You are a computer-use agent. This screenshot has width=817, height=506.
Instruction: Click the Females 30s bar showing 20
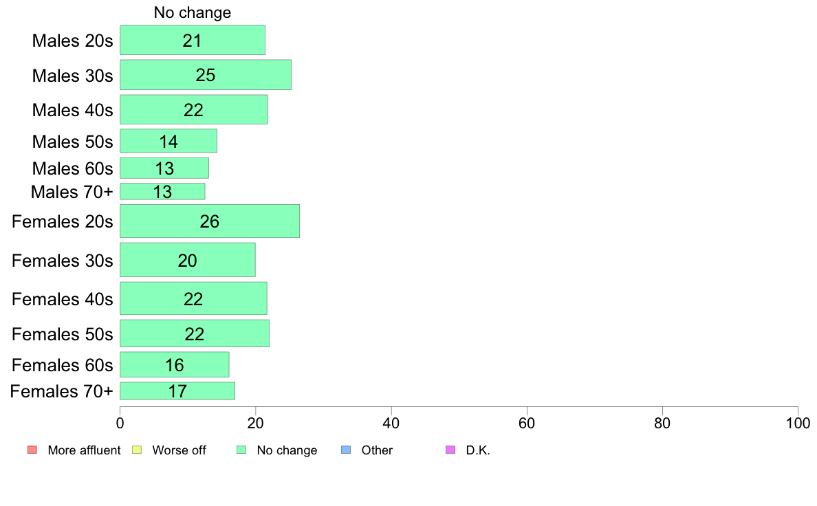click(x=188, y=259)
